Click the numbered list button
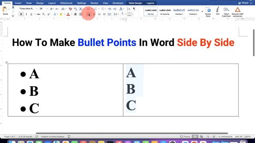Image resolution: width=255 pixels, height=143 pixels. click(96, 9)
